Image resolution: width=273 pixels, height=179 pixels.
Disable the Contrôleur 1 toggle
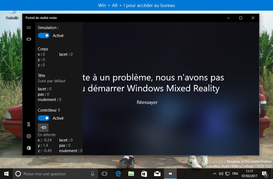(44, 118)
